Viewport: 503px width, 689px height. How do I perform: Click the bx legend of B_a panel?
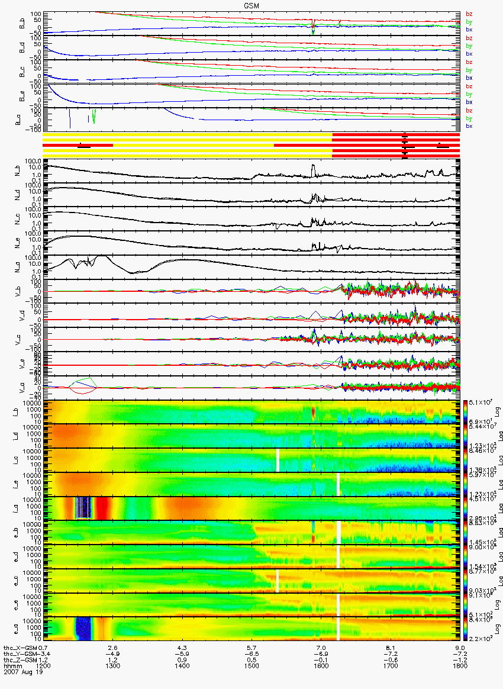469,126
